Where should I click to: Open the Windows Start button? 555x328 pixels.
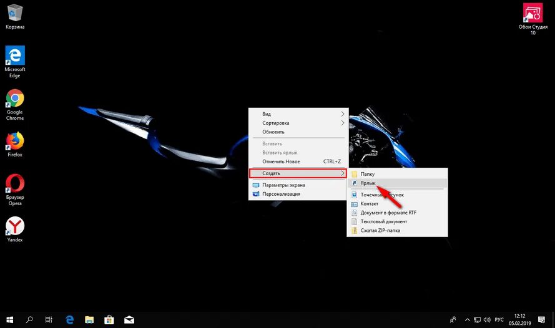click(x=10, y=319)
